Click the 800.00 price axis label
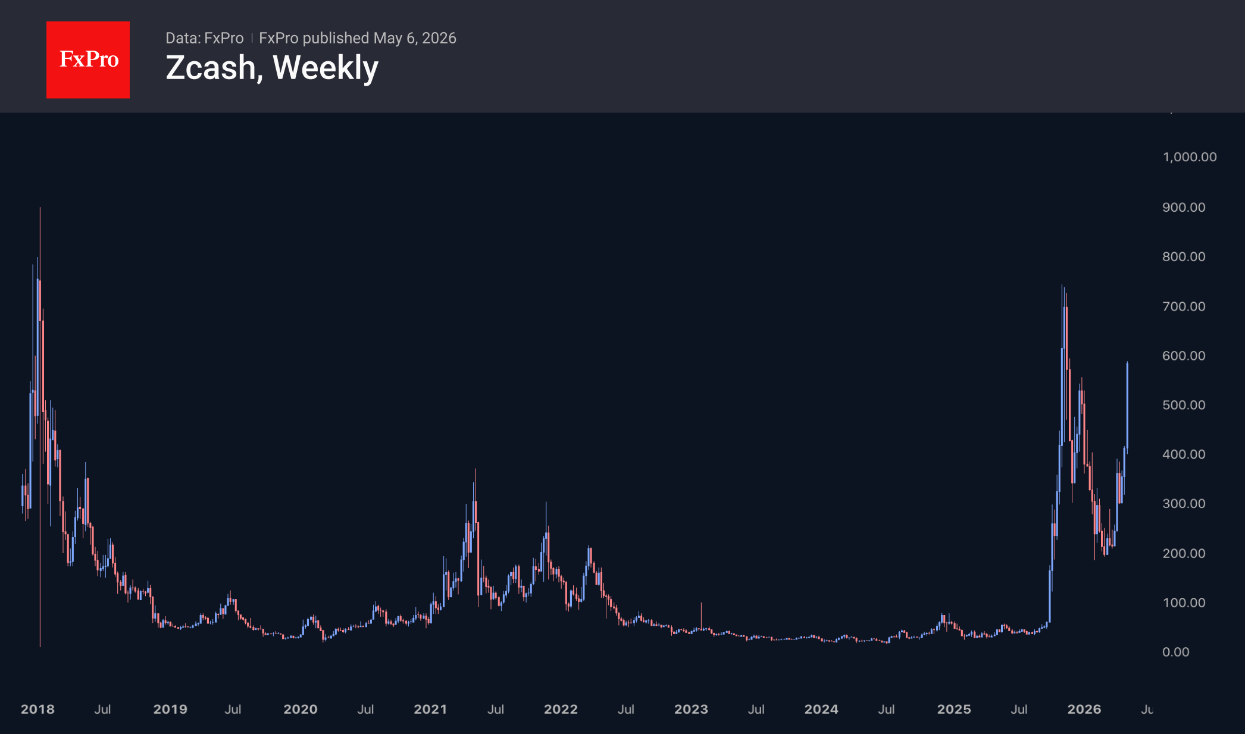 click(1184, 257)
